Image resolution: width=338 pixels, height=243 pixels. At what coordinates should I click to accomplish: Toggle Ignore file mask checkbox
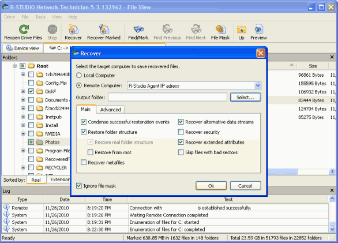point(79,186)
